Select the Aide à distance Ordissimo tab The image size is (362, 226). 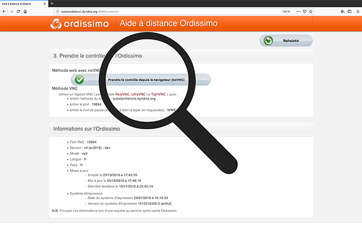(24, 4)
